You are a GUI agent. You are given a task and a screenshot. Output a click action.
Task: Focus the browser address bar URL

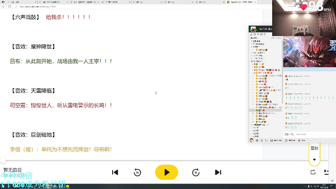(37, 7)
